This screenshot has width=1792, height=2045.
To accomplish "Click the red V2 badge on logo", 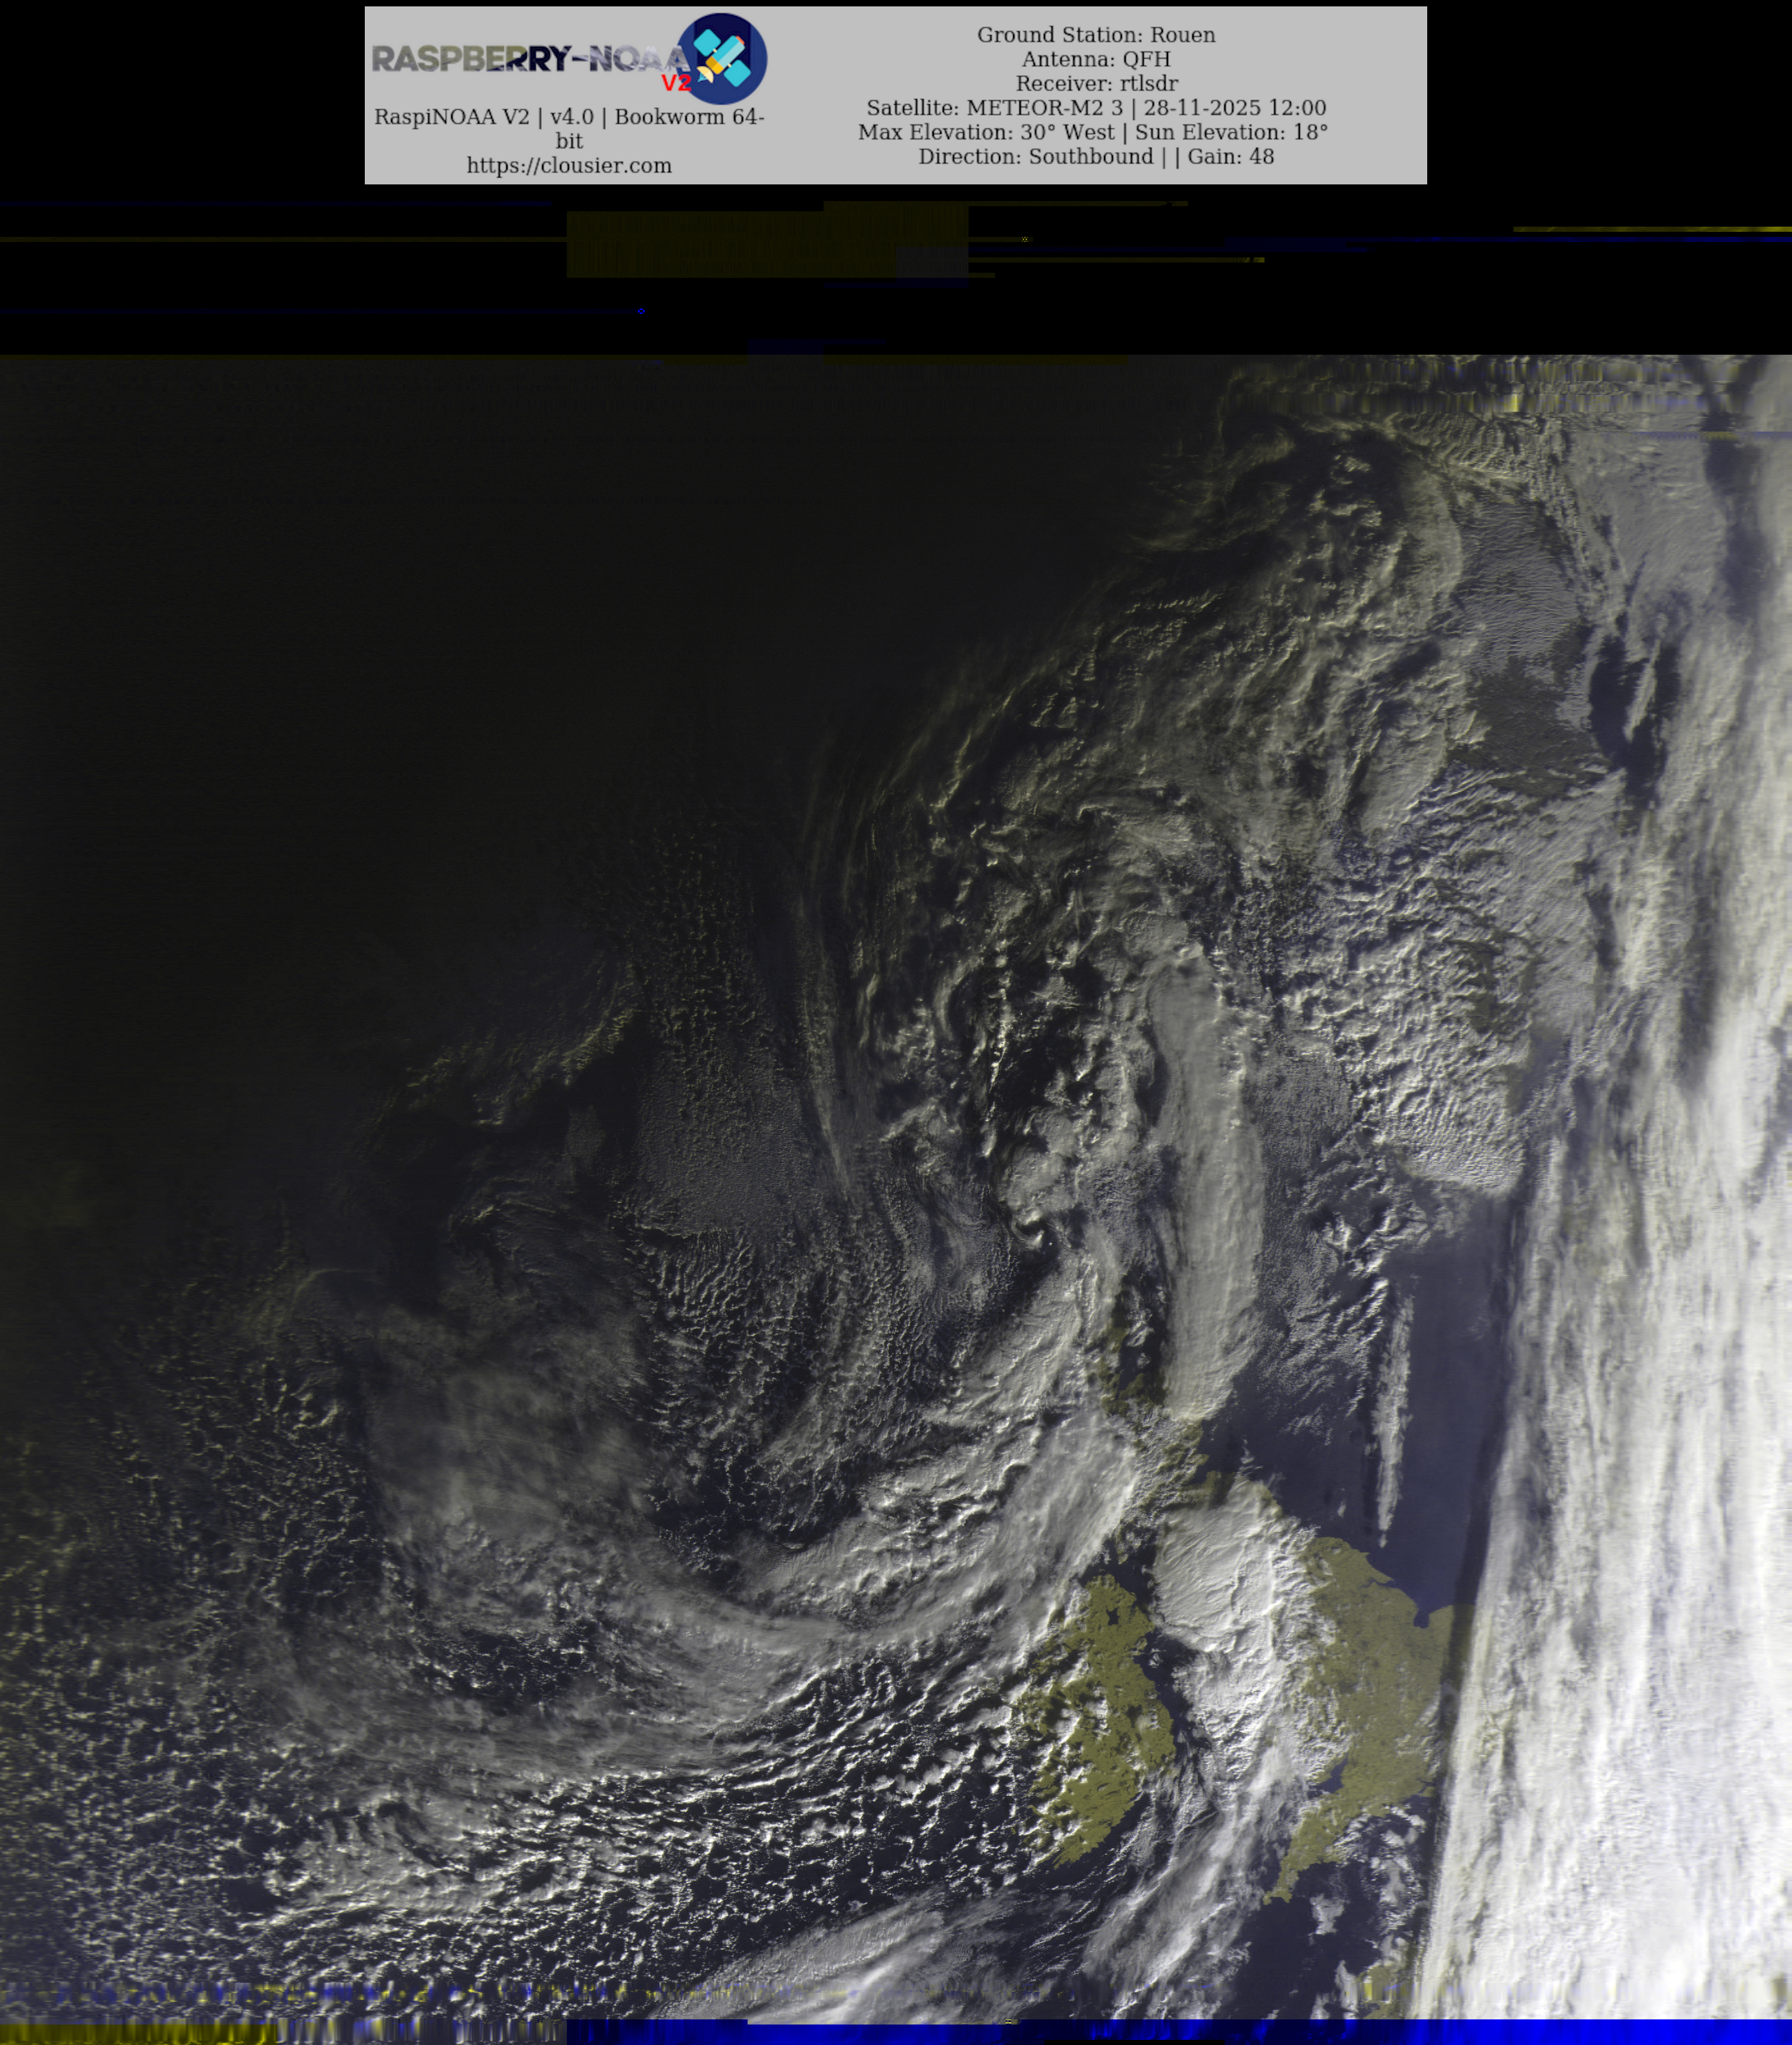I will (x=676, y=83).
